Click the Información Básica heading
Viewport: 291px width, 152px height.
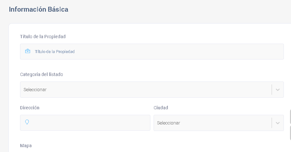[38, 9]
